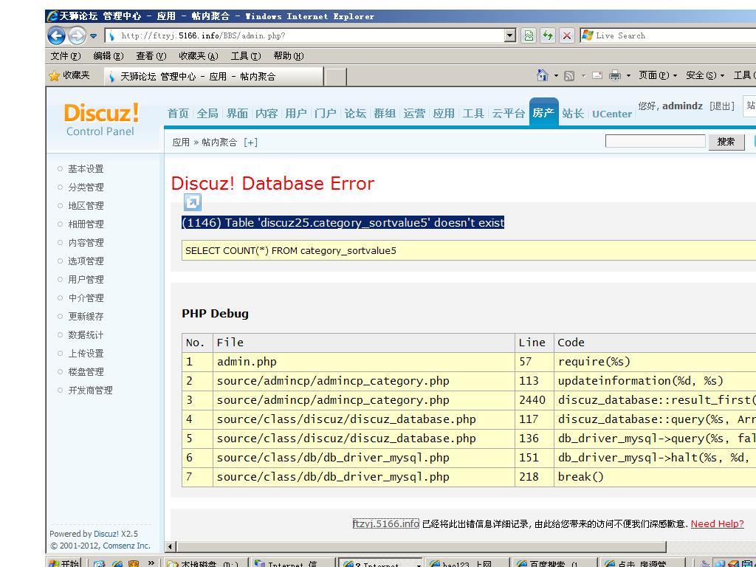Open the 页面(P) command bar dropdown

[x=658, y=75]
